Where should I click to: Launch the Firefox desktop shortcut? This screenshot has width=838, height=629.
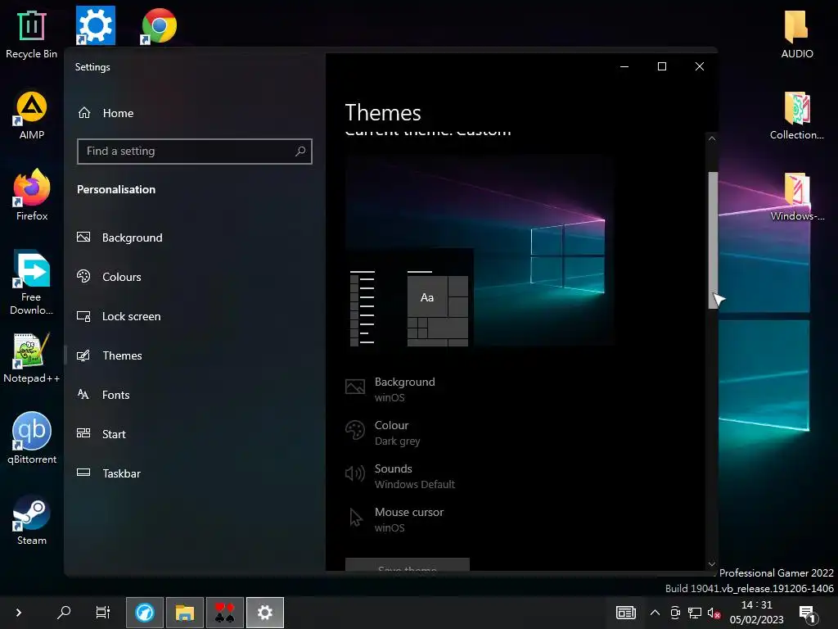[32, 195]
